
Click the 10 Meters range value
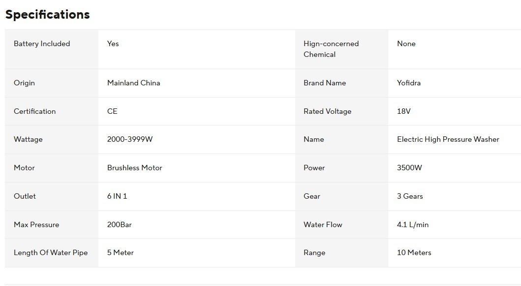[x=414, y=253]
